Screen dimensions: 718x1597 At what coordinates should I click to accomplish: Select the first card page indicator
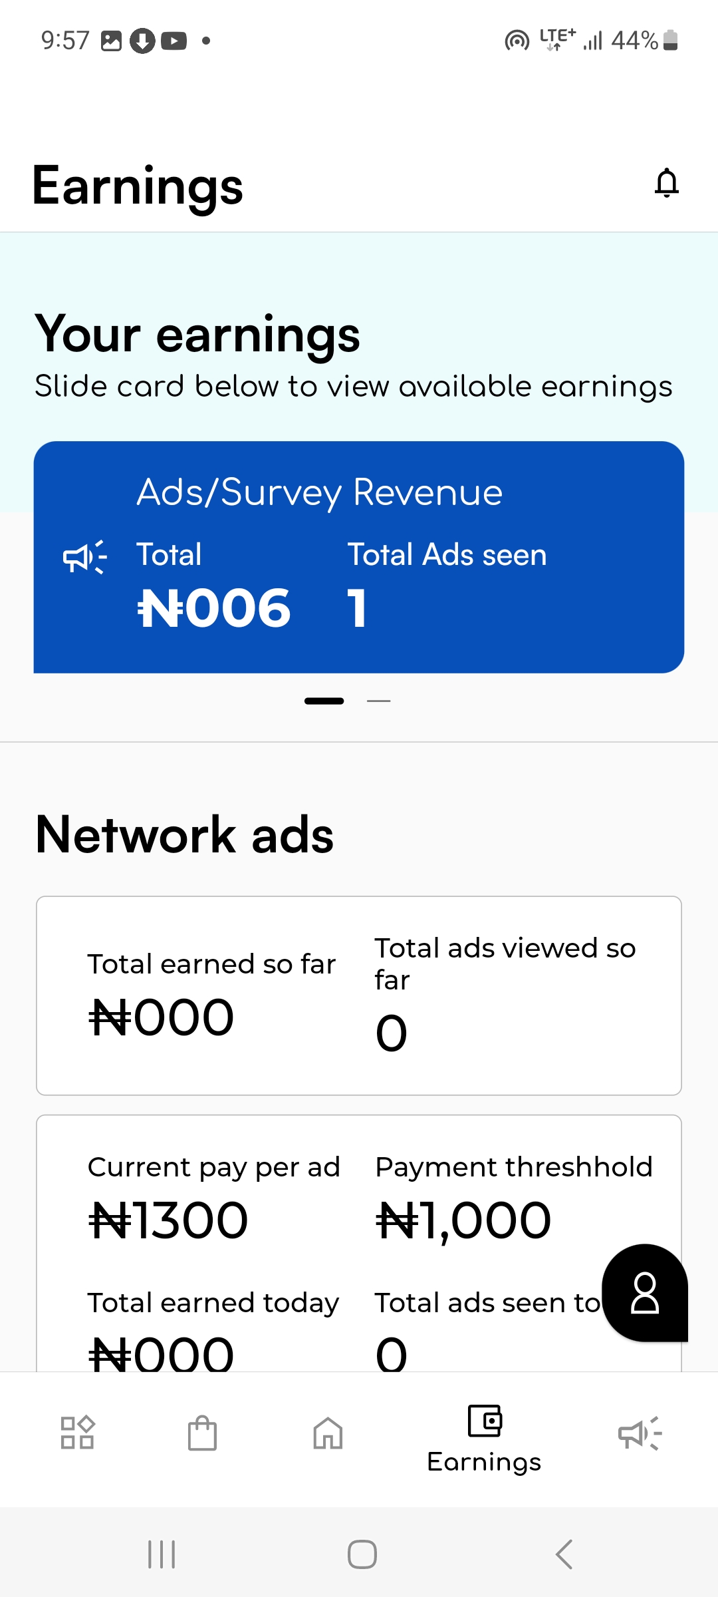(324, 701)
